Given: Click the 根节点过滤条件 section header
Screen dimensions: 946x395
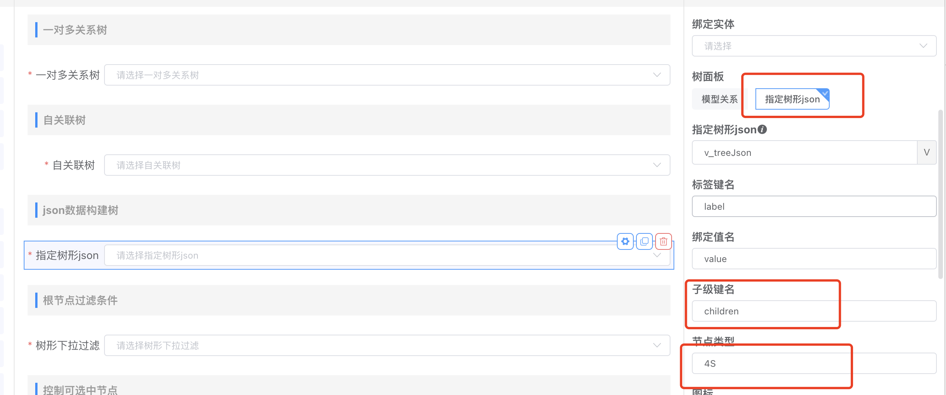Looking at the screenshot, I should tap(348, 300).
